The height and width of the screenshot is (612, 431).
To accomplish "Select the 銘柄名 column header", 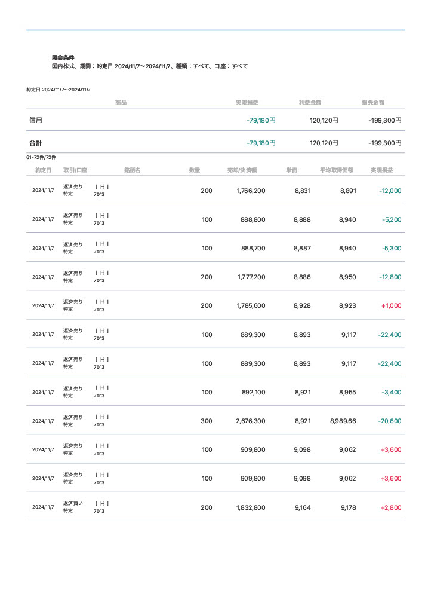I will 132,170.
